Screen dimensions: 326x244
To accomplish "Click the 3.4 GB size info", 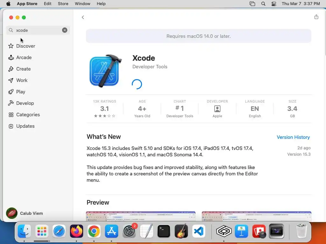I will 292,109.
